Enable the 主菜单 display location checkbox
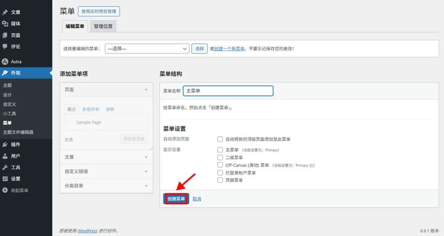This screenshot has height=236, width=444. [x=220, y=150]
